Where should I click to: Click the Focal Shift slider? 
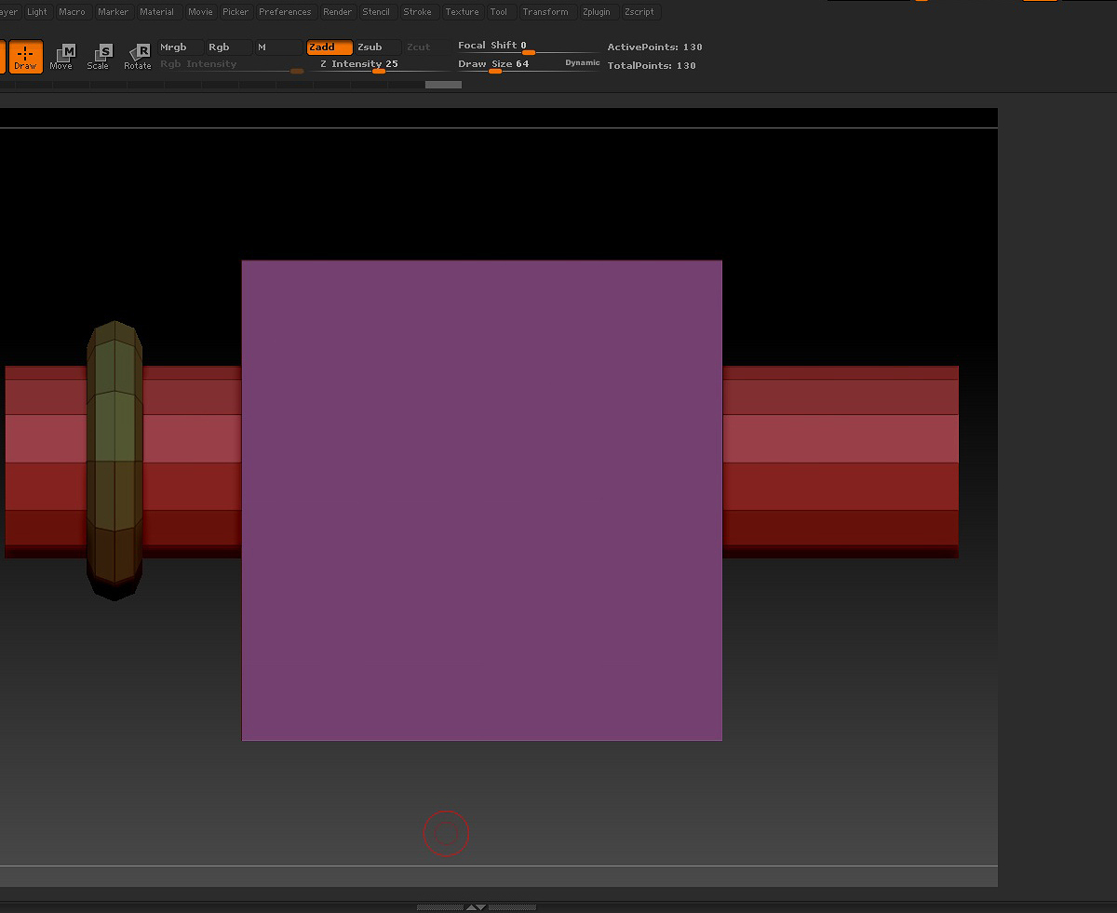(x=527, y=47)
